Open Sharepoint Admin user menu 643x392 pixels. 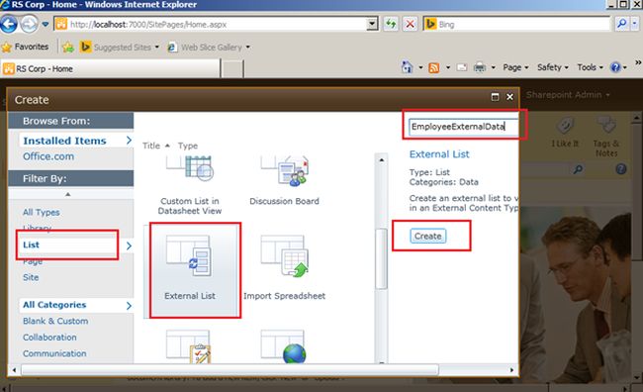568,95
